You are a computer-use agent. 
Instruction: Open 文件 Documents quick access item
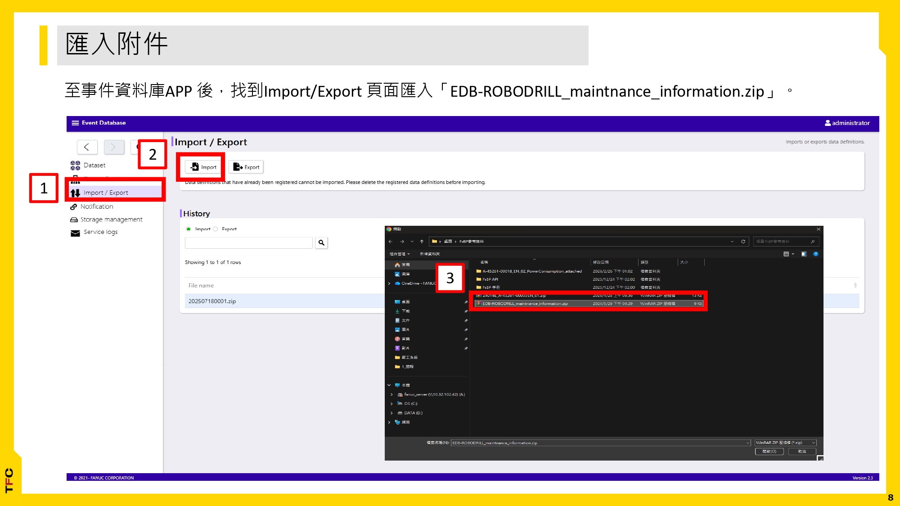403,321
